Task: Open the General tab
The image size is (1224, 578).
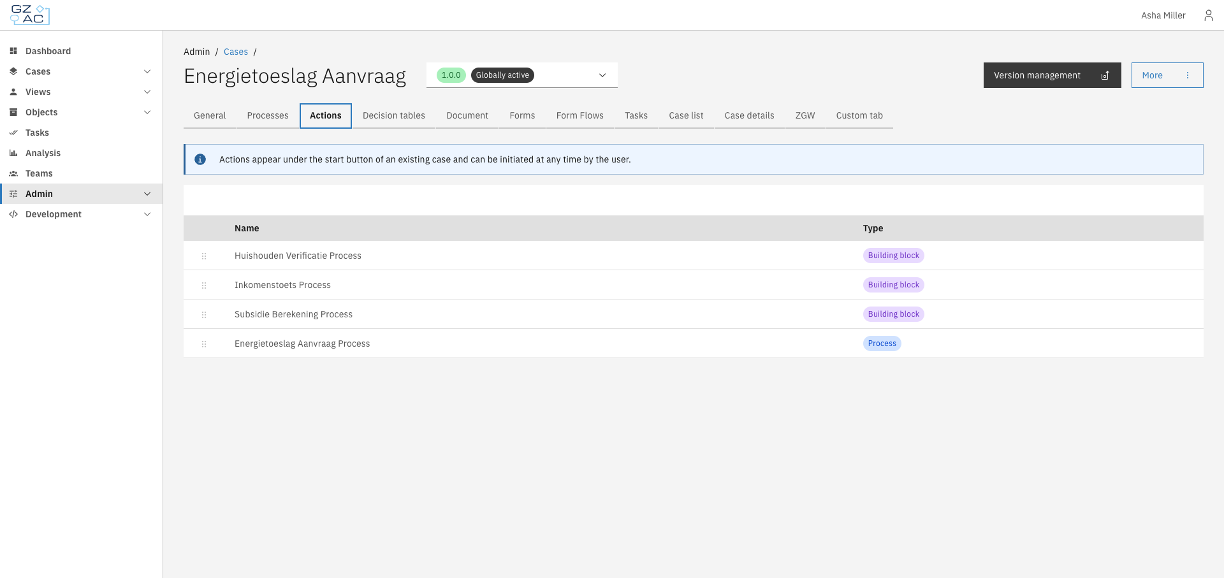Action: click(210, 115)
